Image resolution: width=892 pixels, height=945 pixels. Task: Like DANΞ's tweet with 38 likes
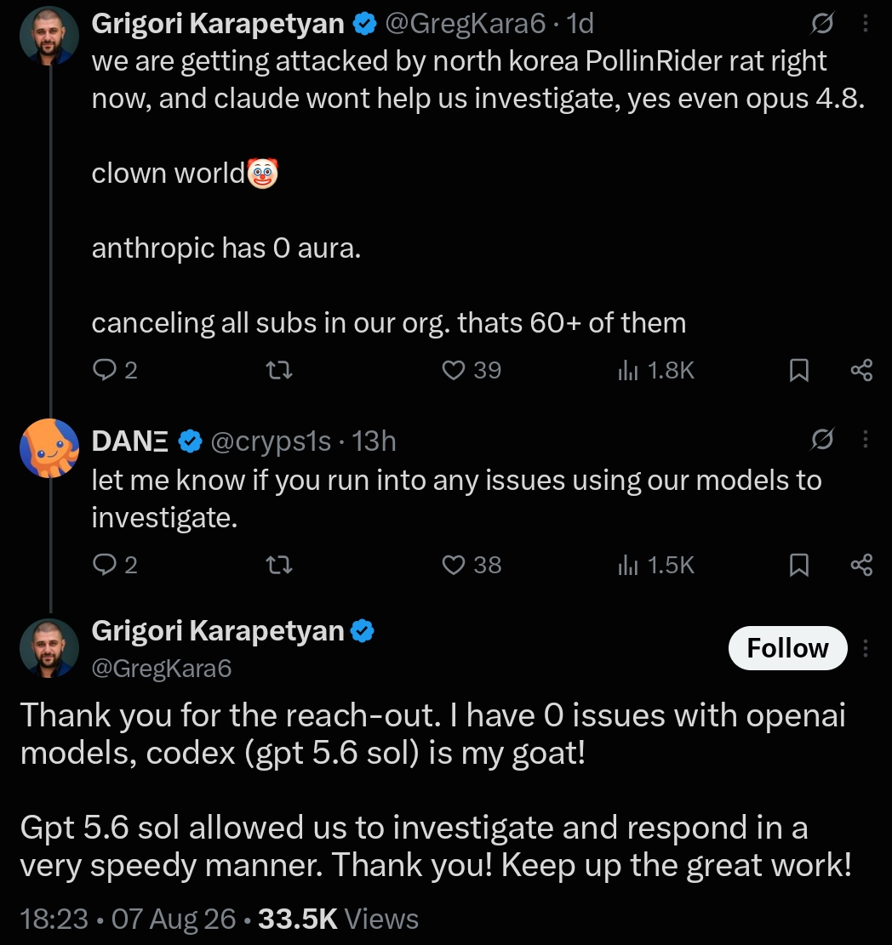point(471,565)
